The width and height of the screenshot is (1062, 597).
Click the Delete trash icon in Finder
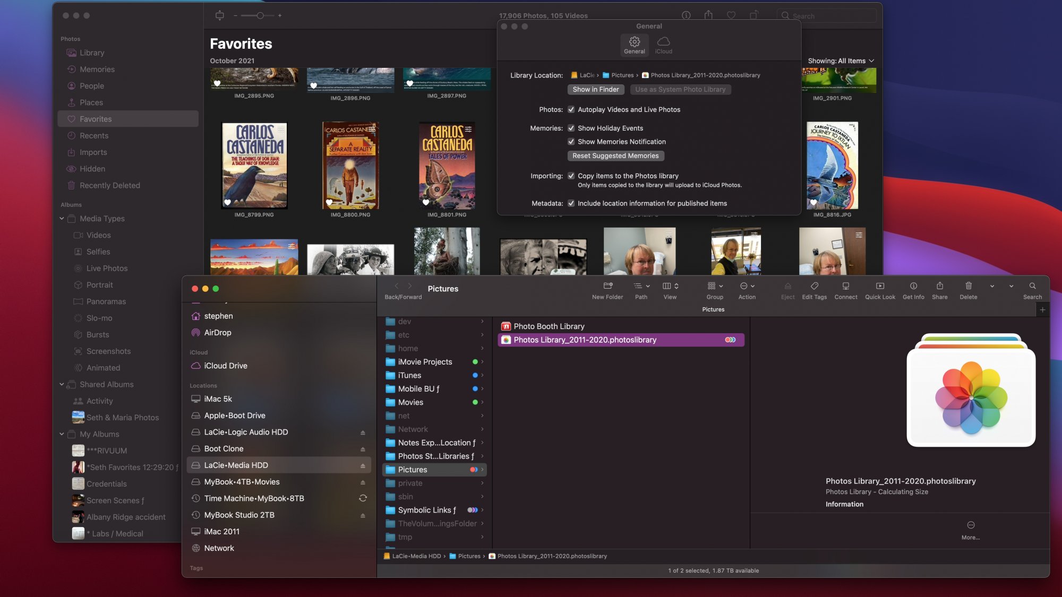click(968, 286)
